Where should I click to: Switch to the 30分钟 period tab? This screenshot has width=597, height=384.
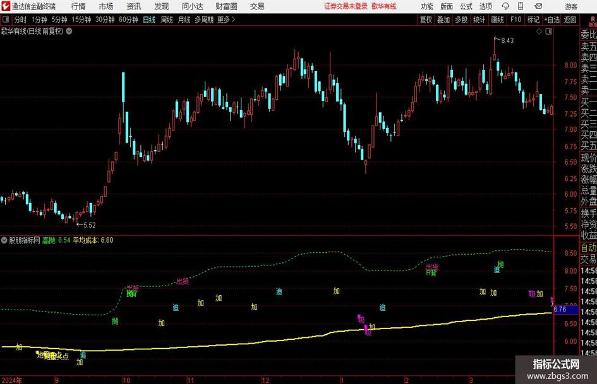tap(105, 20)
